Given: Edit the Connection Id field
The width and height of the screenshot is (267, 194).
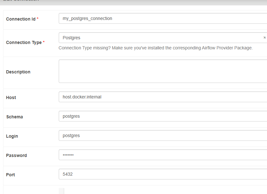Looking at the screenshot, I should pyautogui.click(x=163, y=18).
